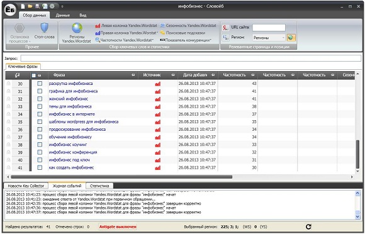Viewport: 365px width, 234px height.
Task: Open filter on second Частотность column
Action: click(x=293, y=75)
